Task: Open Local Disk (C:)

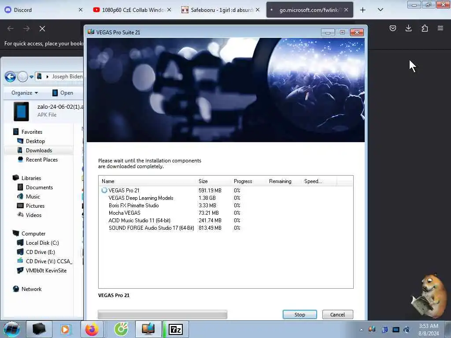Action: pyautogui.click(x=38, y=243)
